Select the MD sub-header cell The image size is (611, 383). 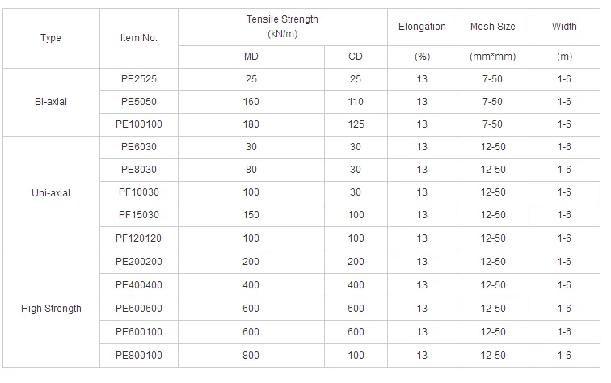coord(251,57)
